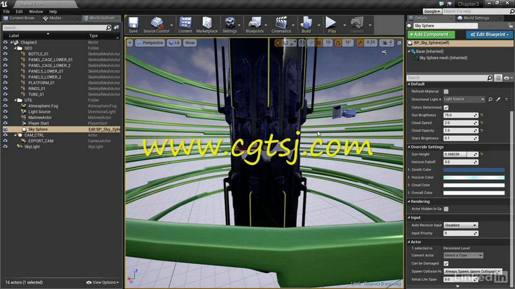Open Lit view mode button
The height and width of the screenshot is (289, 515).
click(x=174, y=42)
